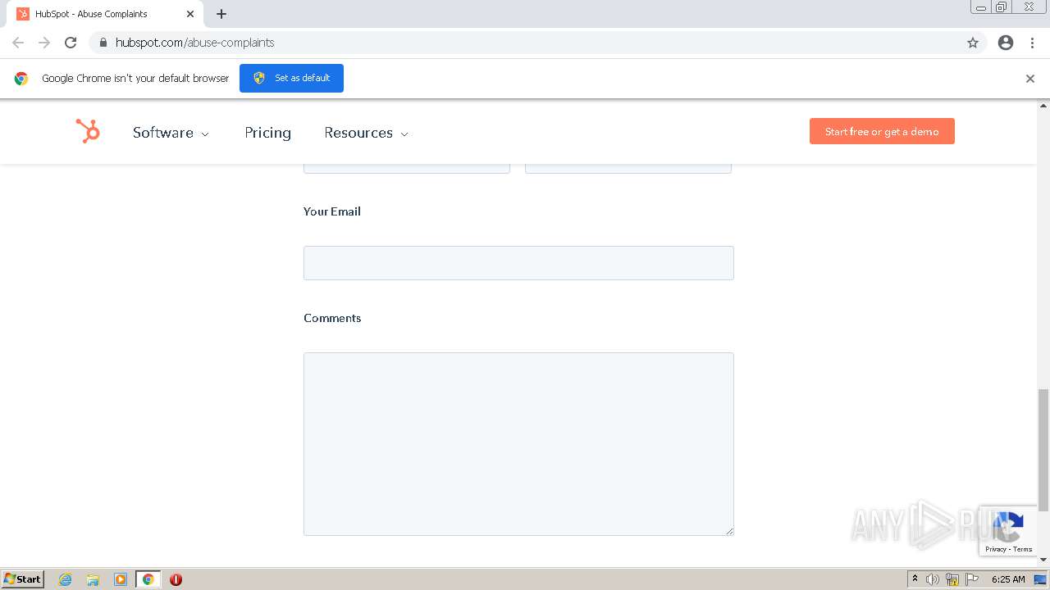Click into the Comments text area

[518, 444]
